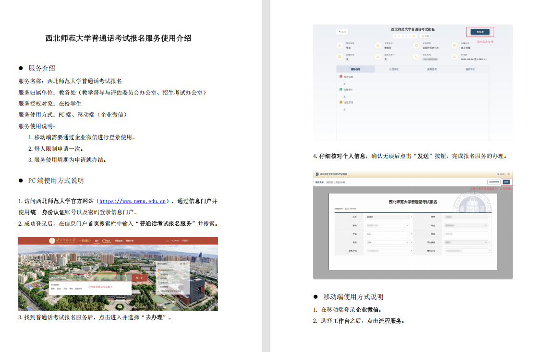The width and height of the screenshot is (545, 352).
Task: Open the 学生类别 dropdown in the form
Action: [466, 243]
